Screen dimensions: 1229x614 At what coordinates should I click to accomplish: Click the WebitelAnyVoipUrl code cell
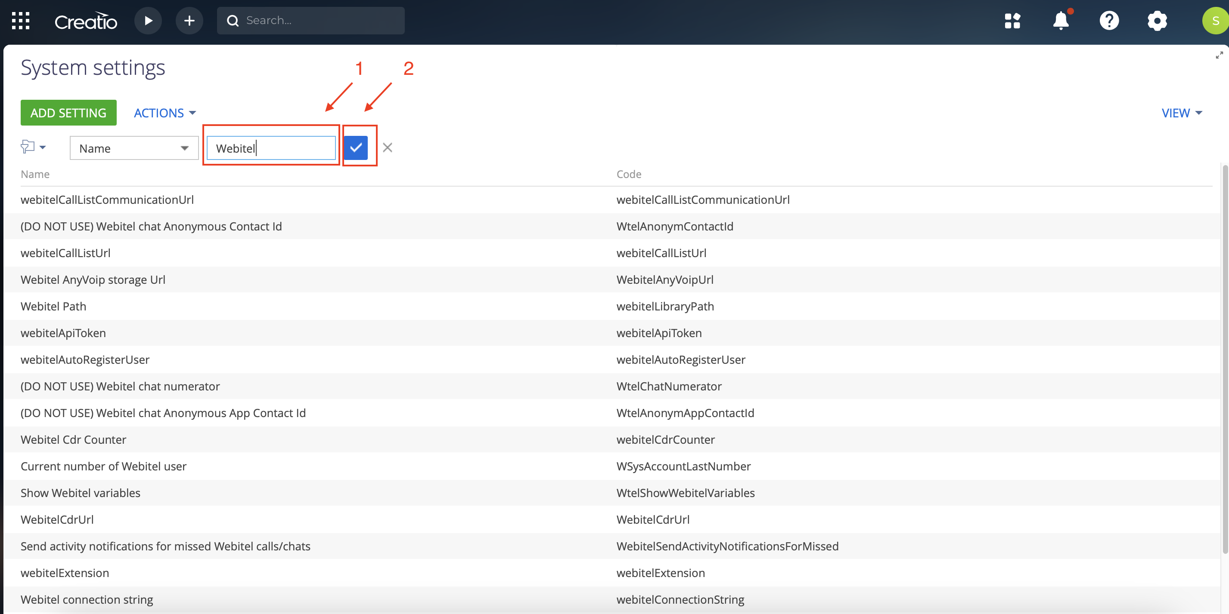point(664,279)
